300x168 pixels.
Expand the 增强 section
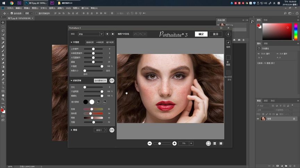pos(72,130)
